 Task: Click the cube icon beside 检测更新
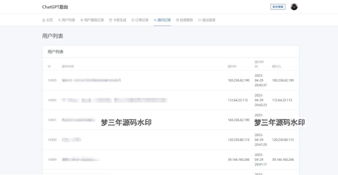(177, 20)
